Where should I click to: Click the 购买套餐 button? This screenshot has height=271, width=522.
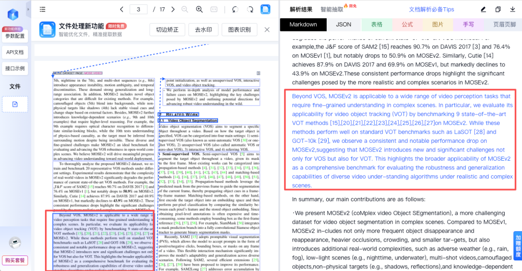(15, 260)
